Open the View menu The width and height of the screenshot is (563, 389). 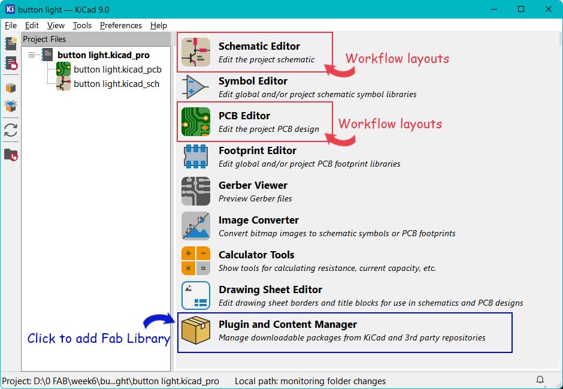pos(56,26)
